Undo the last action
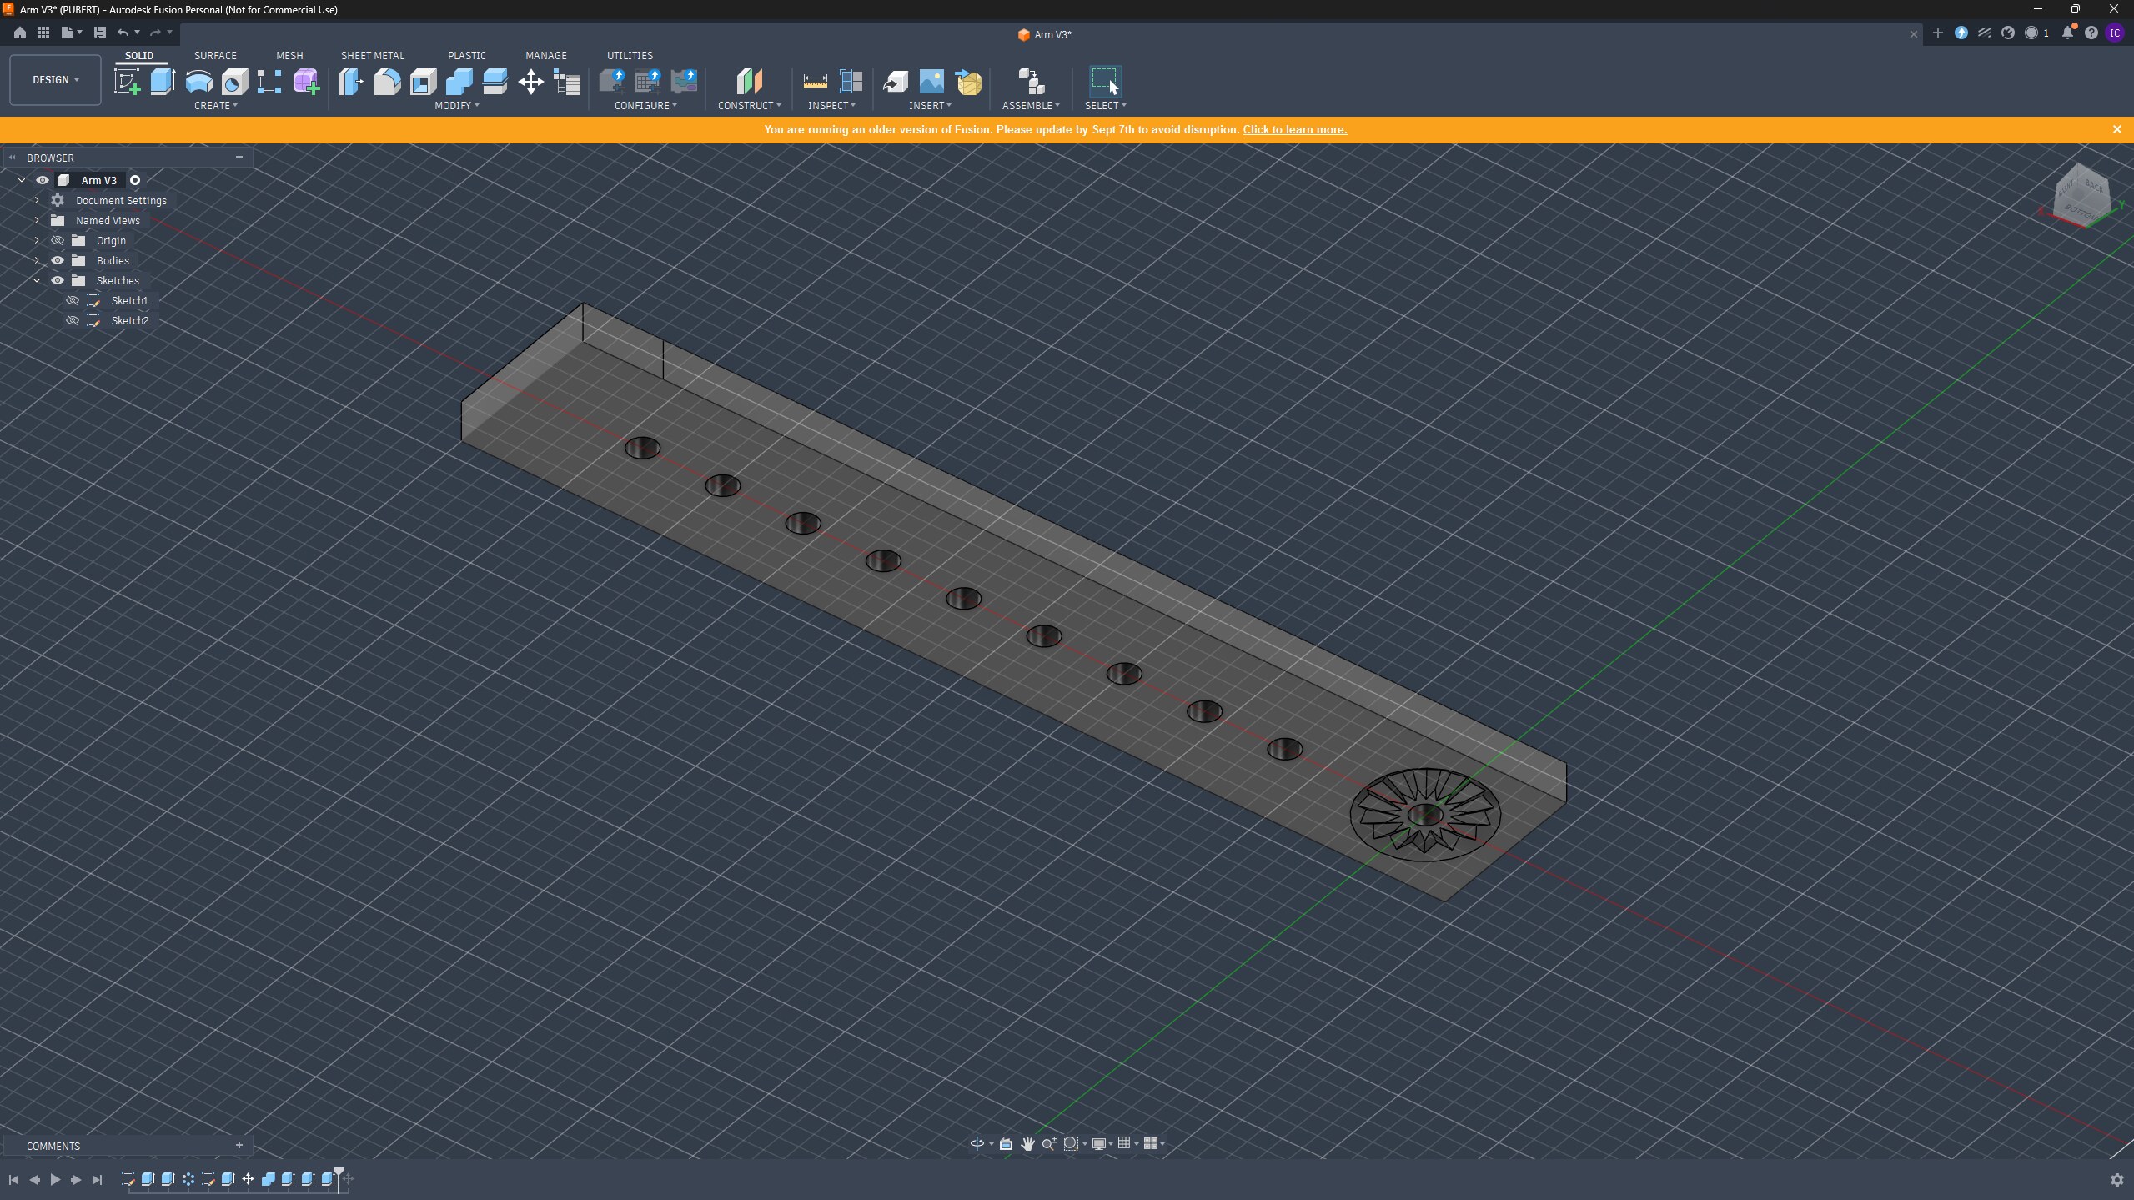Screen dimensions: 2134x1200 click(123, 33)
